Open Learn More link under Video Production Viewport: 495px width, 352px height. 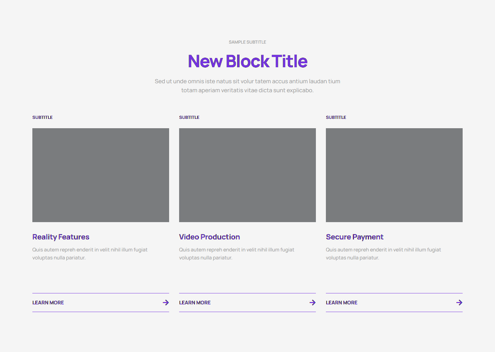[195, 303]
